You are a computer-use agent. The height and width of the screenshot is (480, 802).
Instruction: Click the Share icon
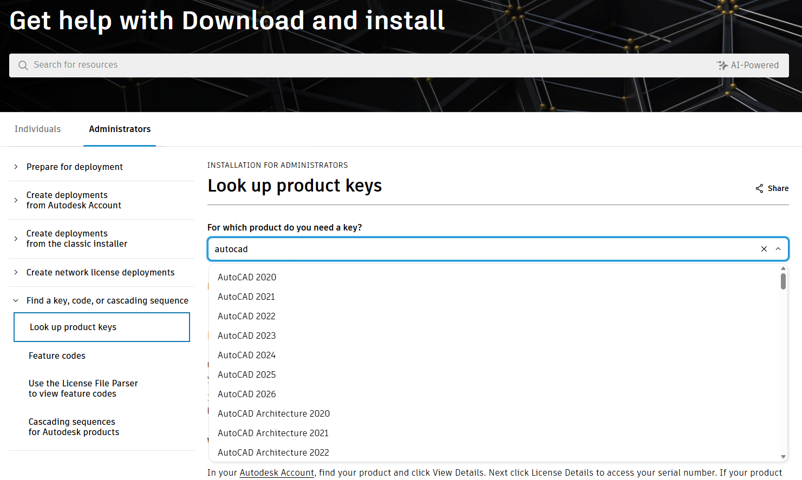759,188
